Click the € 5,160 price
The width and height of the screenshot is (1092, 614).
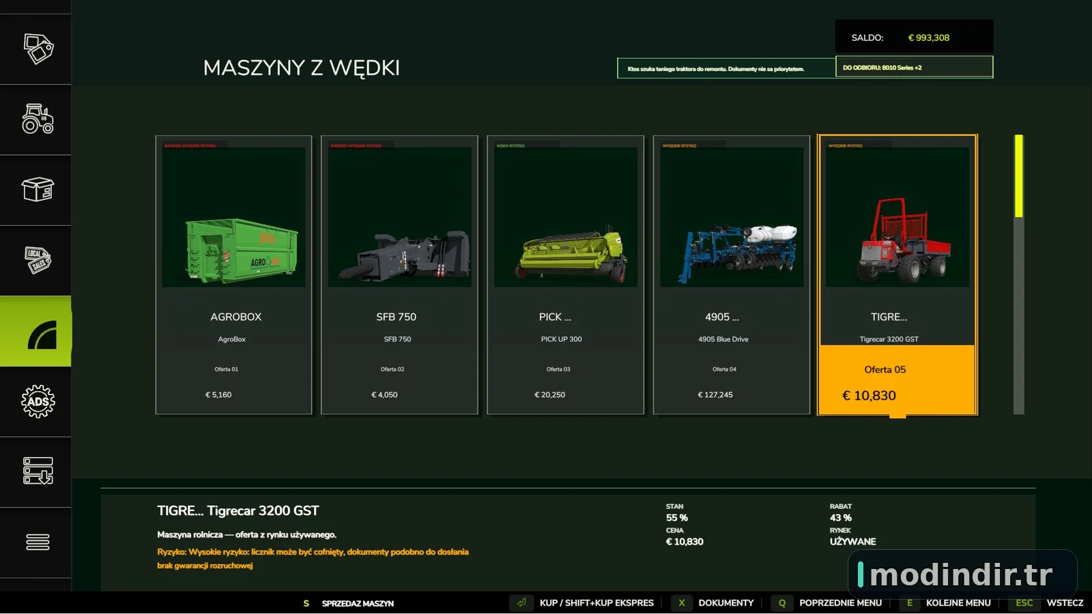[218, 395]
